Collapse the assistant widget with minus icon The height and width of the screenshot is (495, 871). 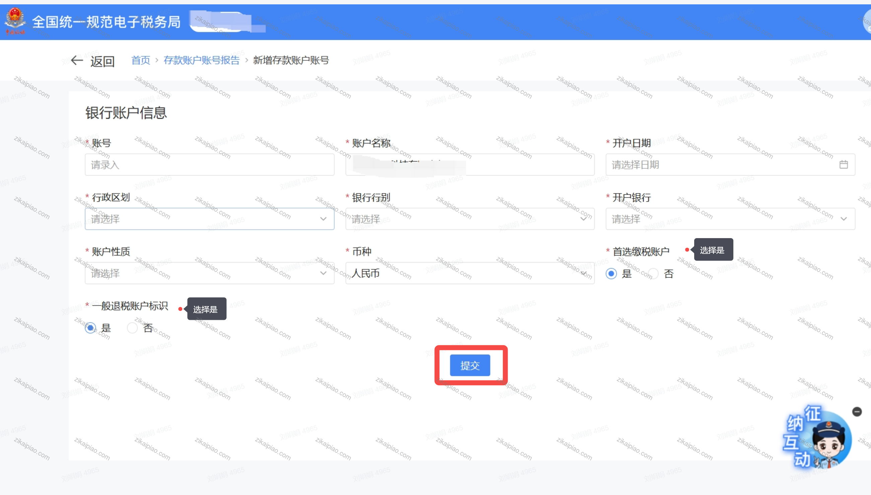pyautogui.click(x=856, y=411)
